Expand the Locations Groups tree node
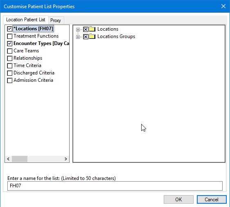 coord(78,37)
